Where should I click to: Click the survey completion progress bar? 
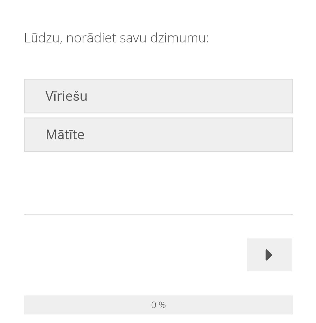point(158,305)
